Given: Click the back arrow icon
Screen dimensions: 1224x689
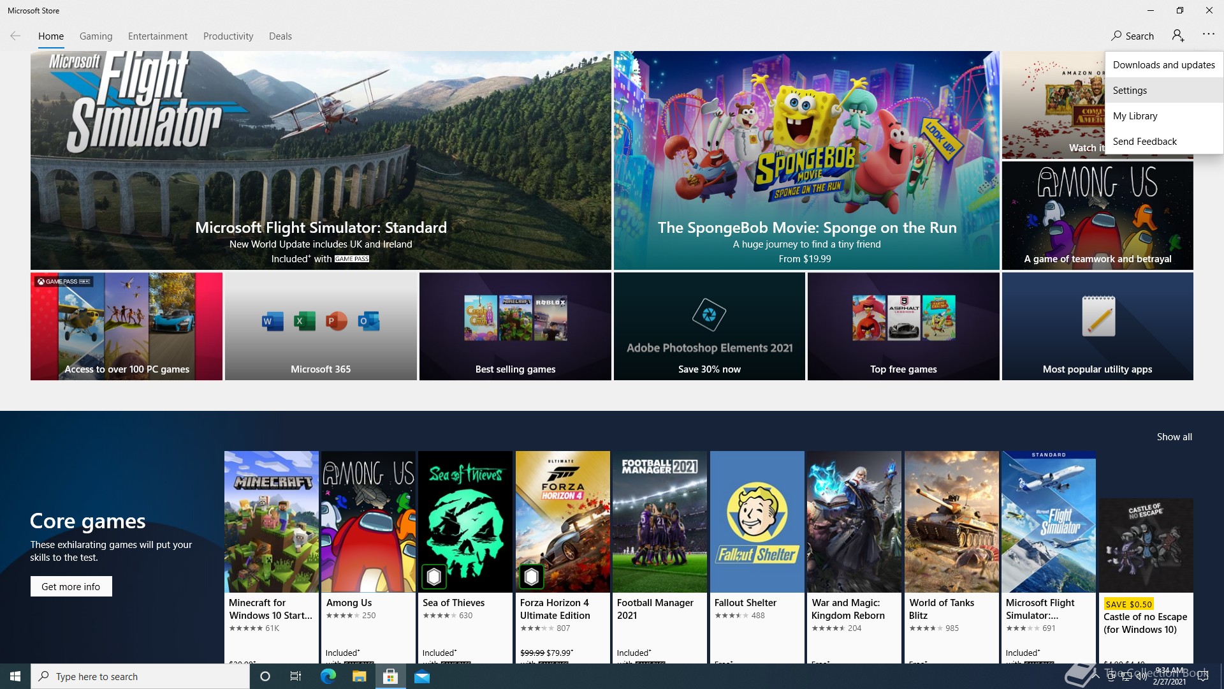Looking at the screenshot, I should pyautogui.click(x=15, y=36).
